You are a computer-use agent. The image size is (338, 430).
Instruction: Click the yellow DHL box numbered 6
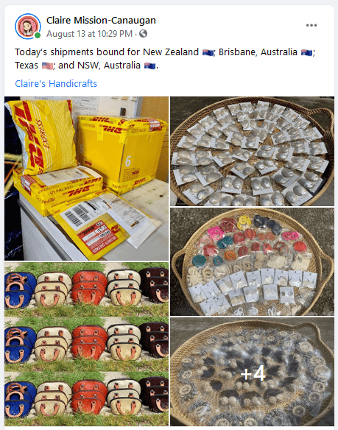point(122,152)
